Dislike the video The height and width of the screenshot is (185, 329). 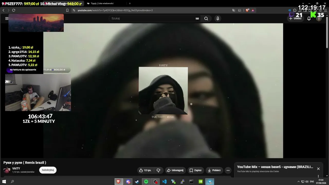coord(158,170)
